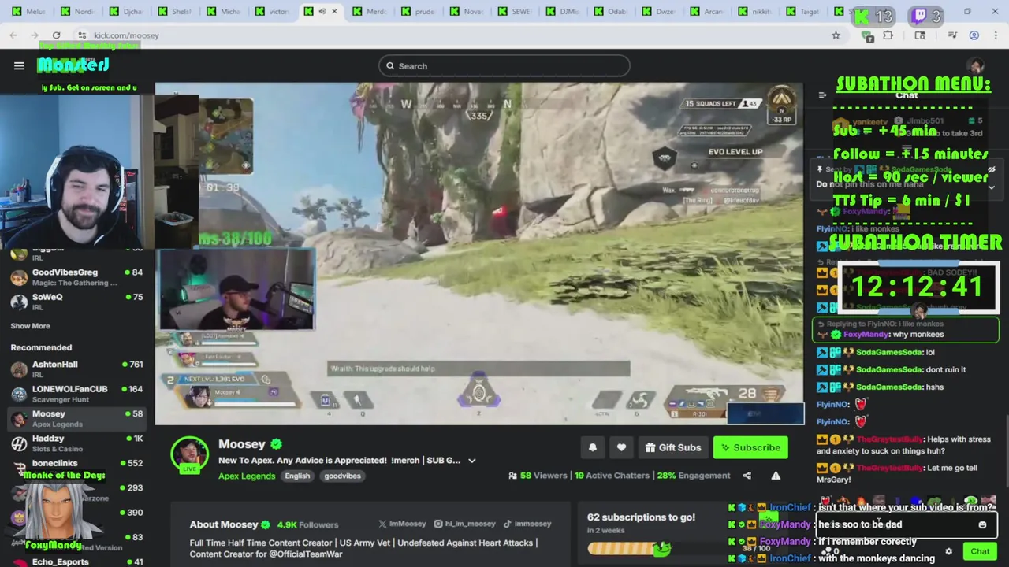The width and height of the screenshot is (1009, 567).
Task: Switch to the Merdc browser tab
Action: [x=370, y=12]
